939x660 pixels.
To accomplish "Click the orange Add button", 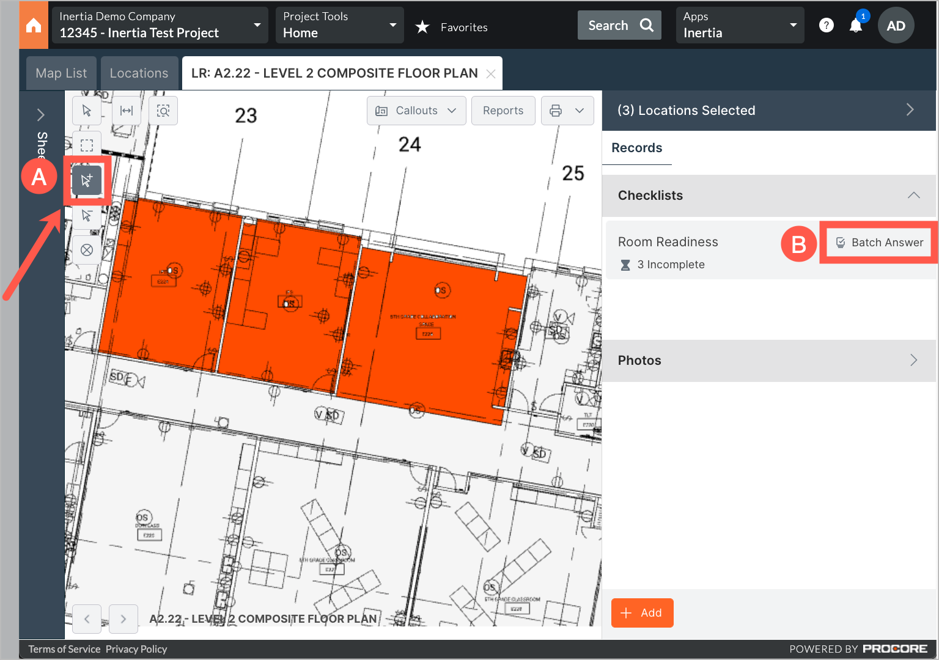I will 642,612.
